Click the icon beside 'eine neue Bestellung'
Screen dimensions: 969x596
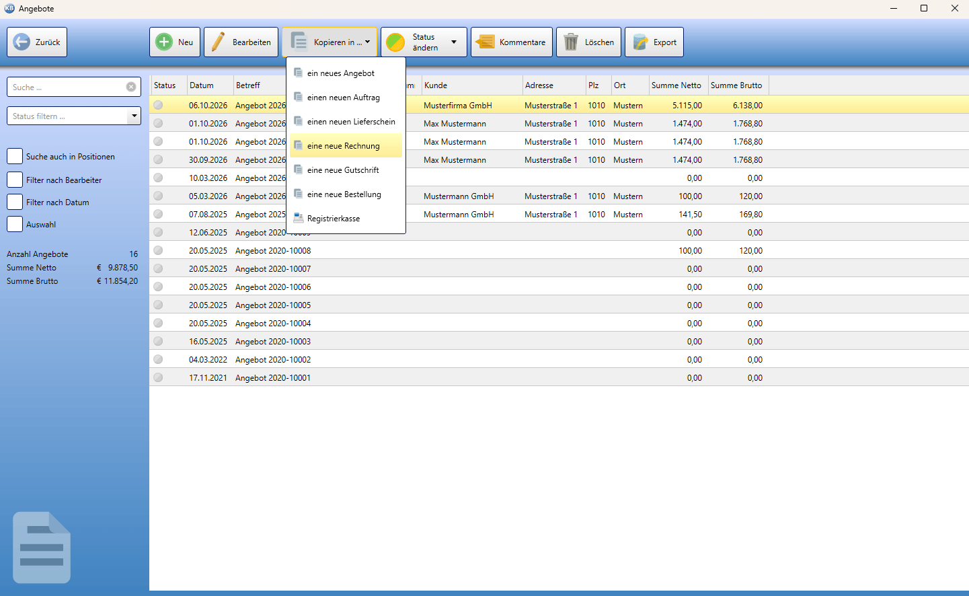coord(298,194)
